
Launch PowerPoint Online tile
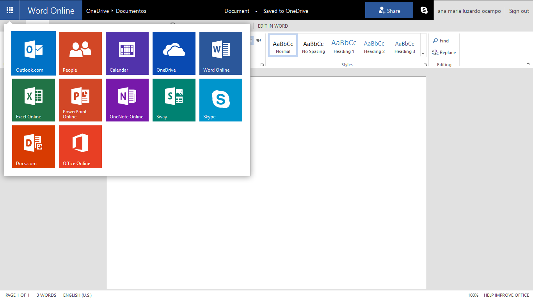(80, 100)
